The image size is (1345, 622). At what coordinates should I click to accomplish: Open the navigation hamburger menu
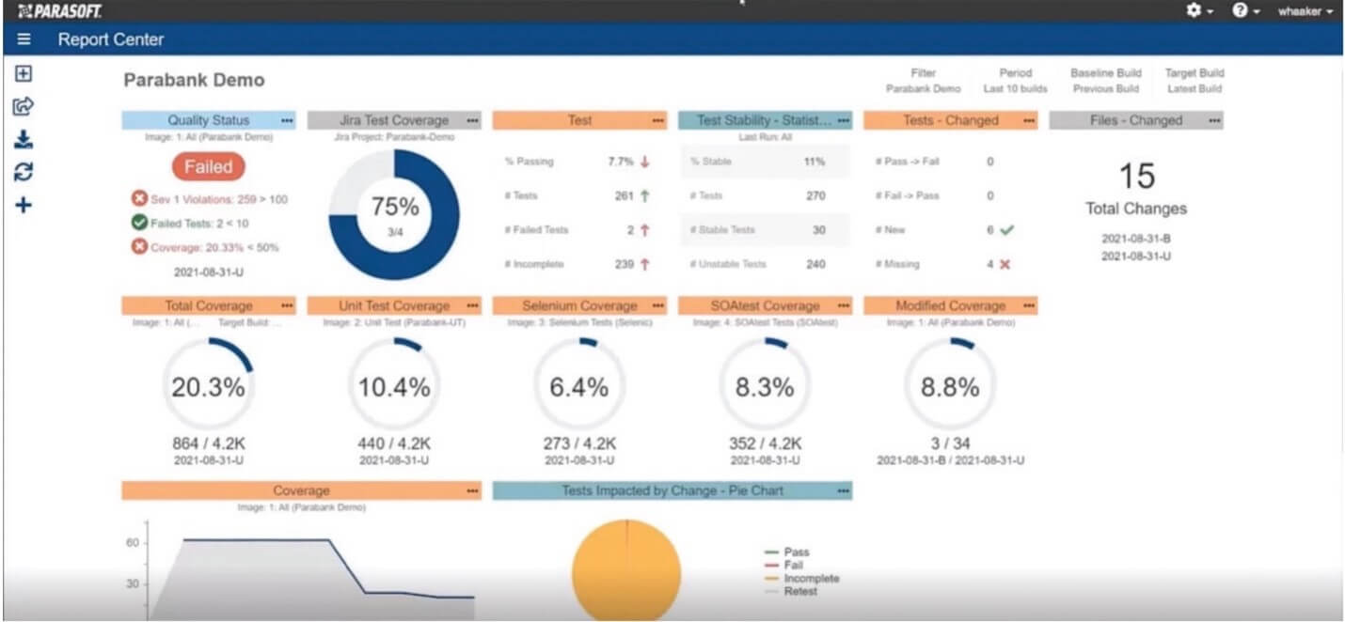[24, 39]
